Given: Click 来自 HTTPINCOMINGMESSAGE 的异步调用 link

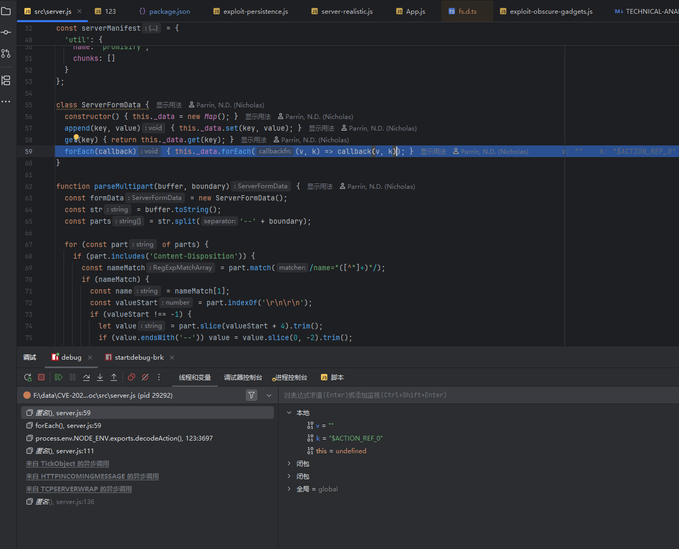Looking at the screenshot, I should [92, 476].
